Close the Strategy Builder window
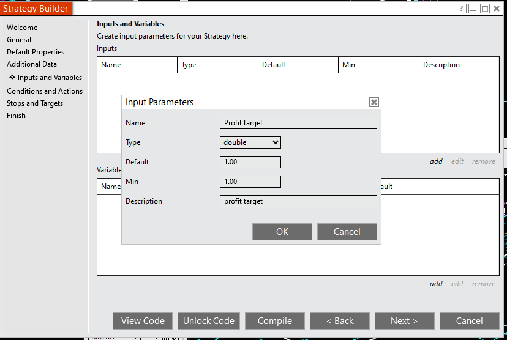Viewport: 507px width, 340px height. point(497,9)
